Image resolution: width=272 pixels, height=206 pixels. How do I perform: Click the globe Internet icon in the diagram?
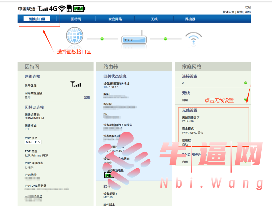point(74,36)
